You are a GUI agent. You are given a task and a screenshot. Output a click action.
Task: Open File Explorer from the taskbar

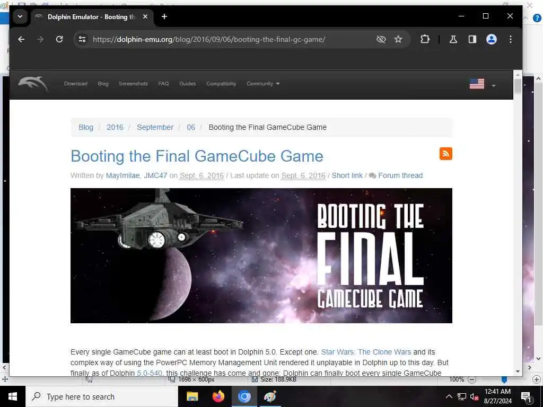coord(192,396)
